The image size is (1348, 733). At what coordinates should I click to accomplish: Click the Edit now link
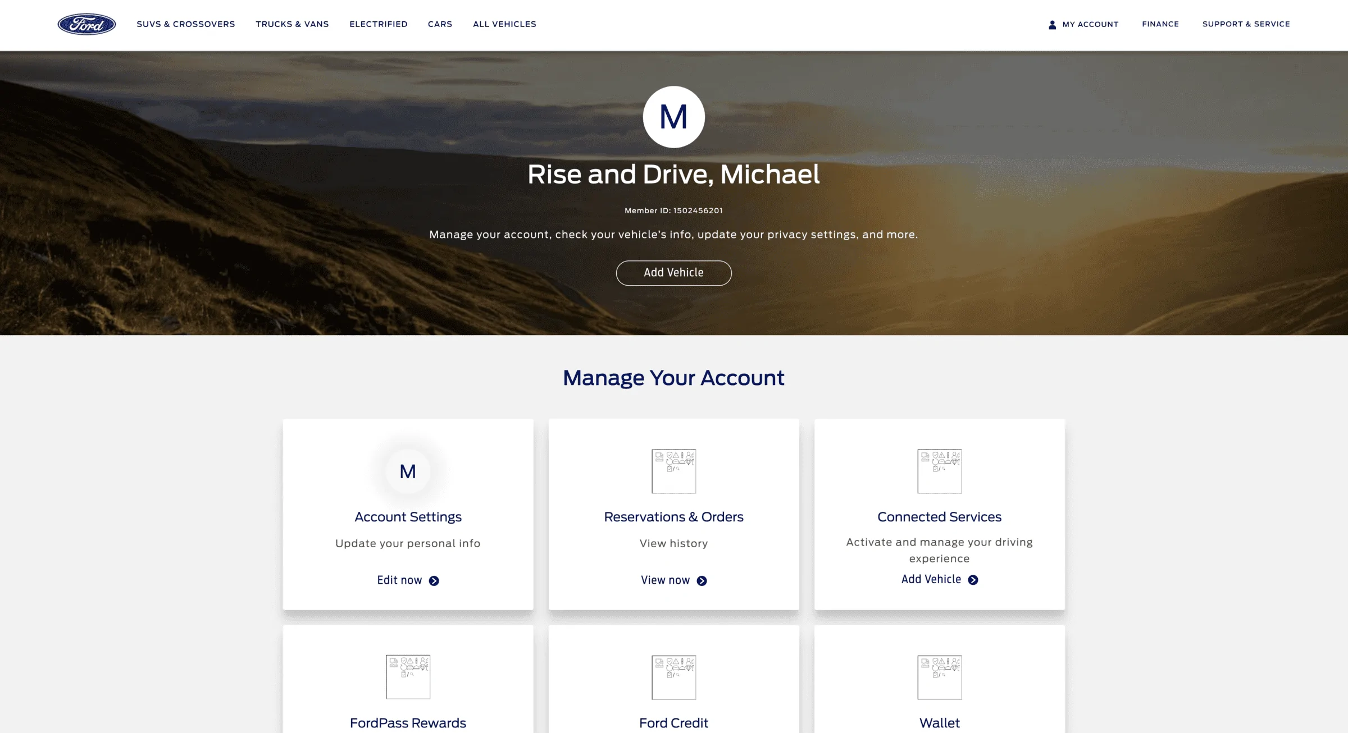(x=408, y=580)
